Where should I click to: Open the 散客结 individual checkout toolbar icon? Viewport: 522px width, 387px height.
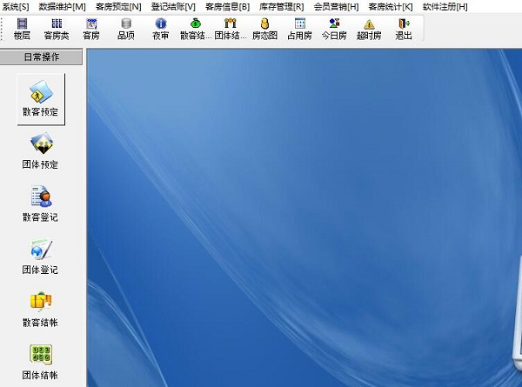(196, 29)
